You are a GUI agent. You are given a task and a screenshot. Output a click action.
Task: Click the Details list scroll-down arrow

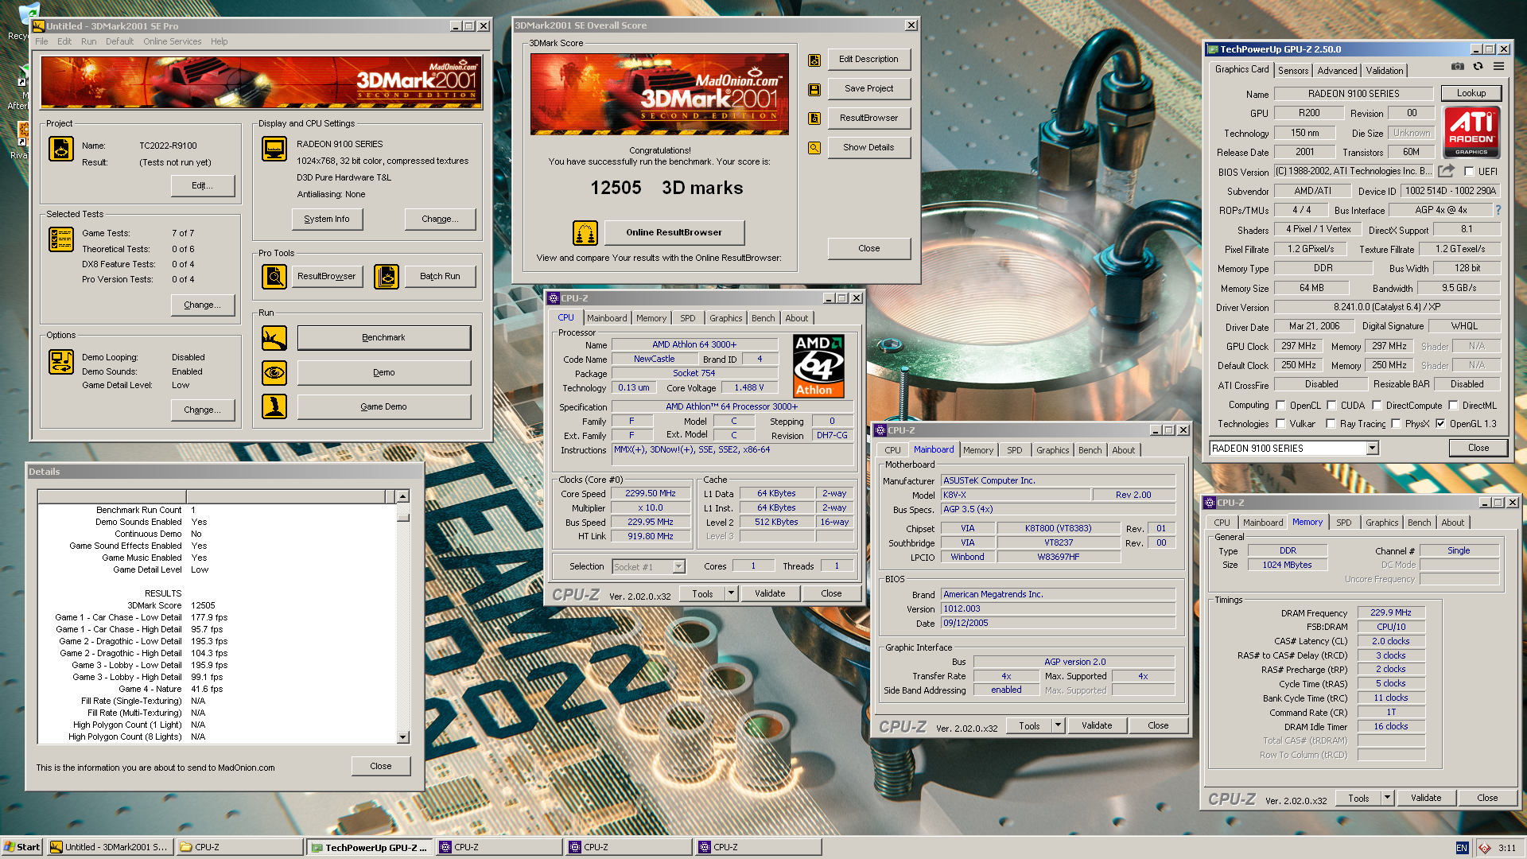tap(403, 737)
